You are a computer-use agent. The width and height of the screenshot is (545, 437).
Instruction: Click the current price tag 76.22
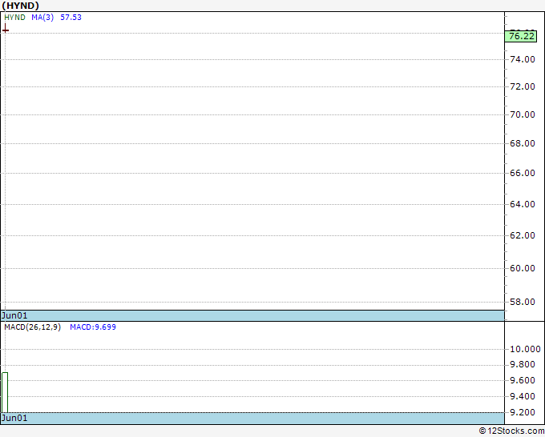pos(521,36)
